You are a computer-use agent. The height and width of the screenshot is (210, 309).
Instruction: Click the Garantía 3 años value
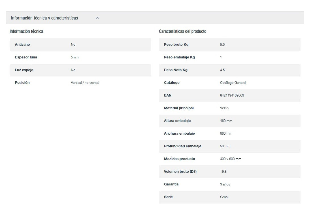225,184
